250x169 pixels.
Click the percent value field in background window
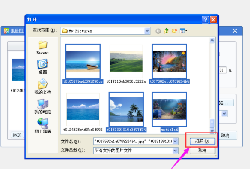point(223,70)
